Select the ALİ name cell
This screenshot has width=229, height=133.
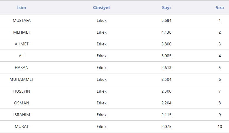click(x=22, y=56)
